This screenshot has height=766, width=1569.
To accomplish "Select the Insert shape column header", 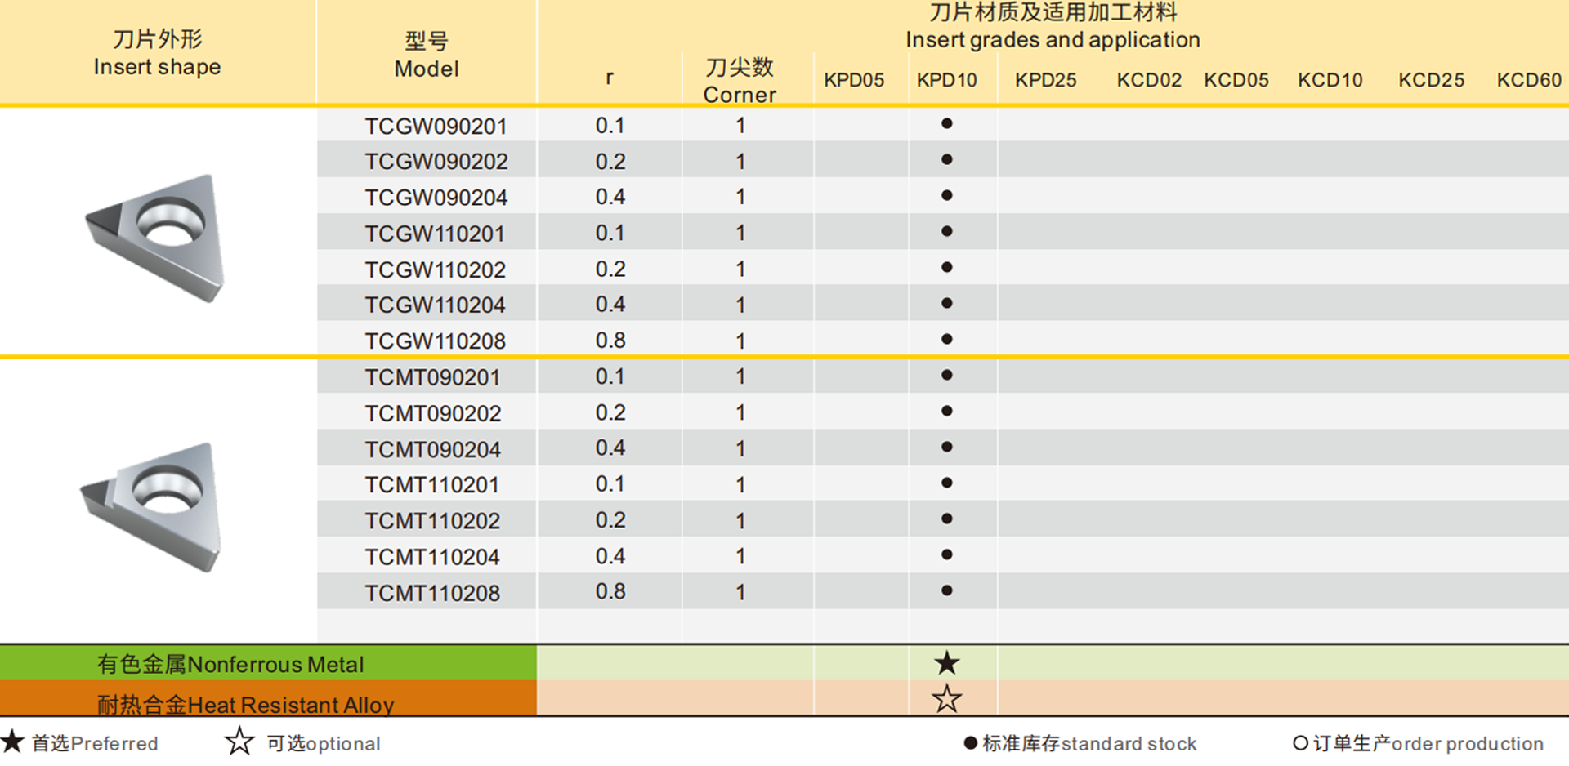I will [158, 52].
